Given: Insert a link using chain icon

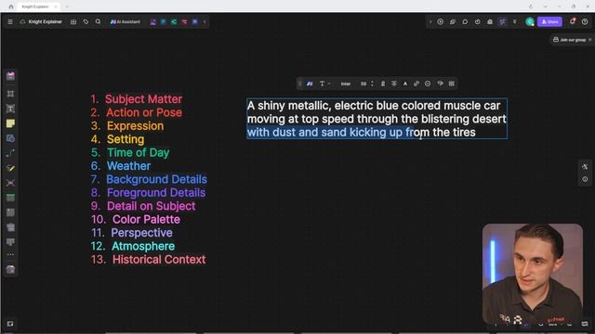Looking at the screenshot, I should (416, 83).
